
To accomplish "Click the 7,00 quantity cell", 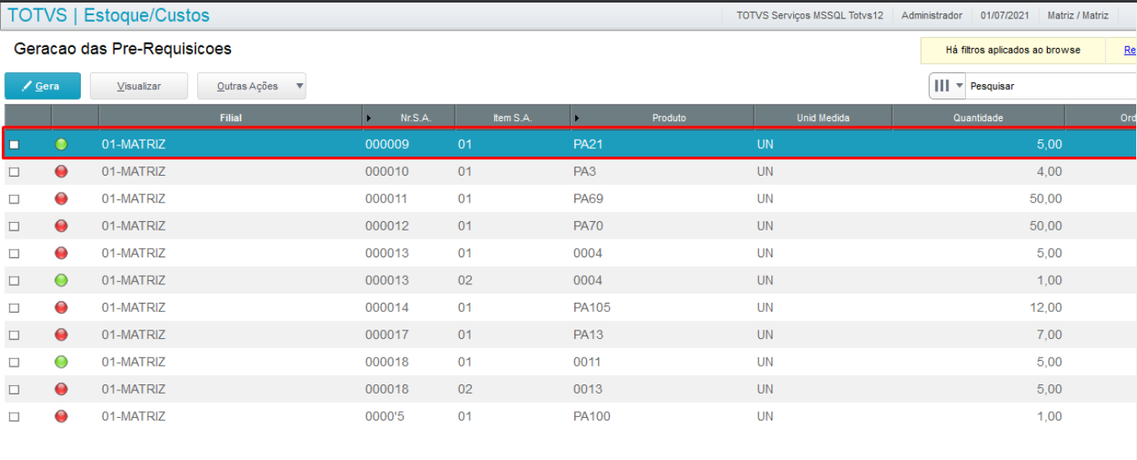I will click(1049, 335).
